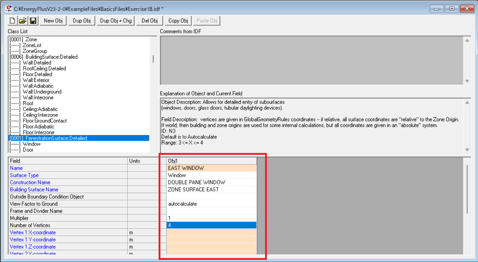
Task: Select Window class entry
Action: pos(79,144)
